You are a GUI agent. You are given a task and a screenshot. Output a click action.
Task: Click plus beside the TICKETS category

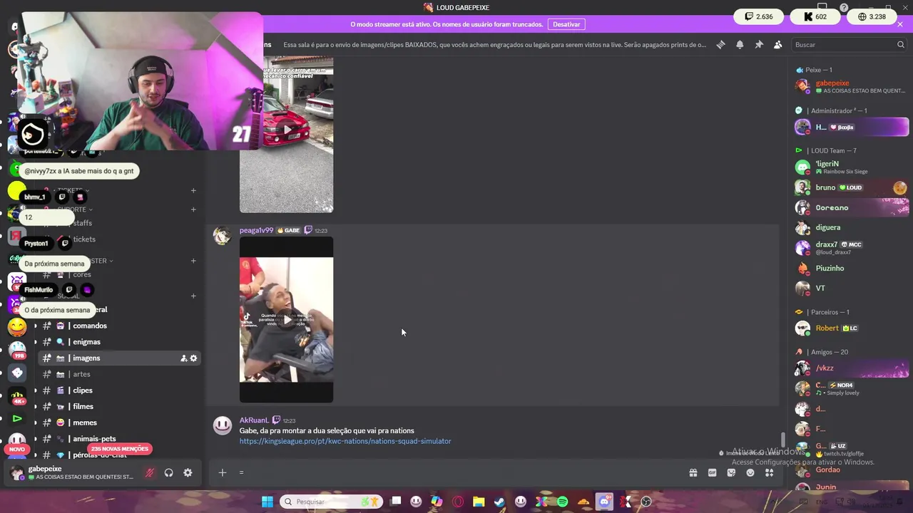[x=193, y=190]
